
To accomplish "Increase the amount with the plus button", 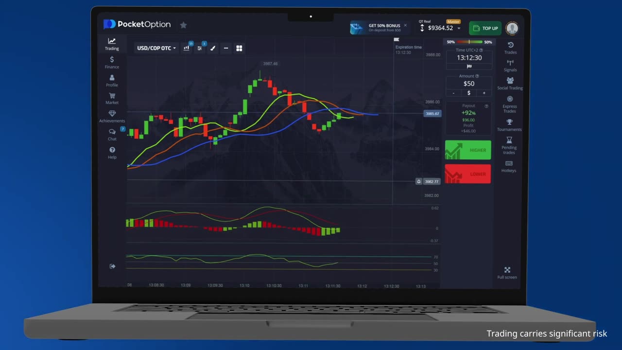I will (484, 93).
